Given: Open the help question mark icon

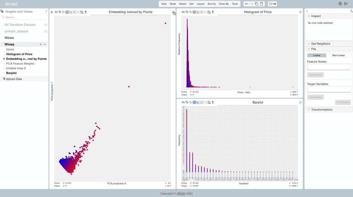Looking at the screenshot, I should 340,4.
